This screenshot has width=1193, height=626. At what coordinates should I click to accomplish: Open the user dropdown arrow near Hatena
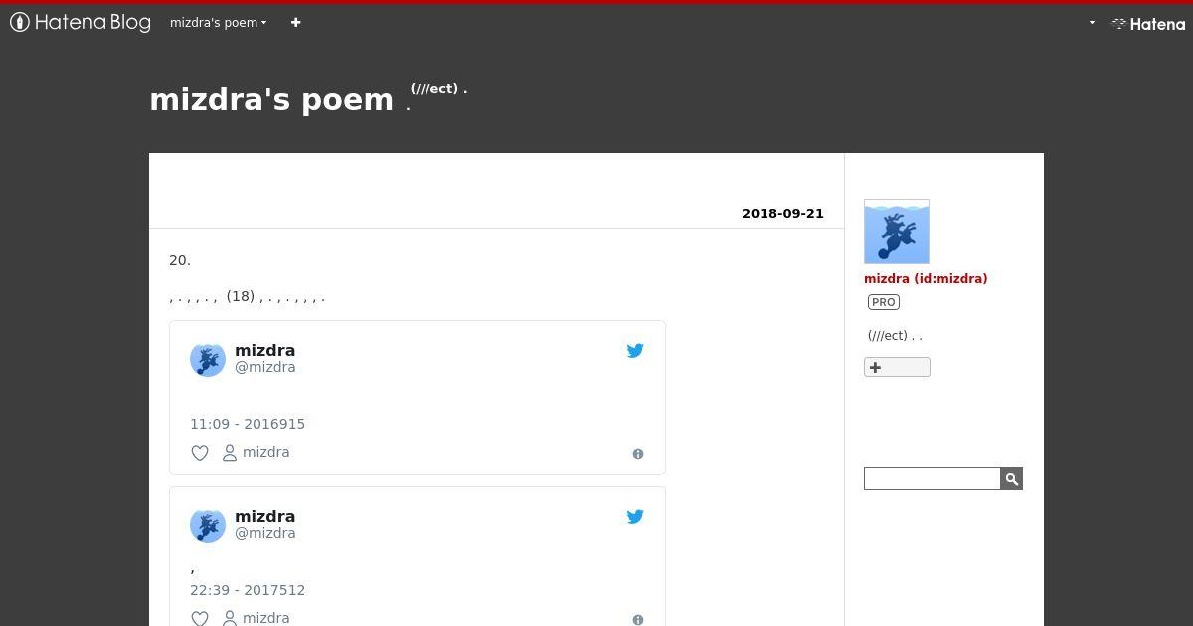click(1092, 22)
